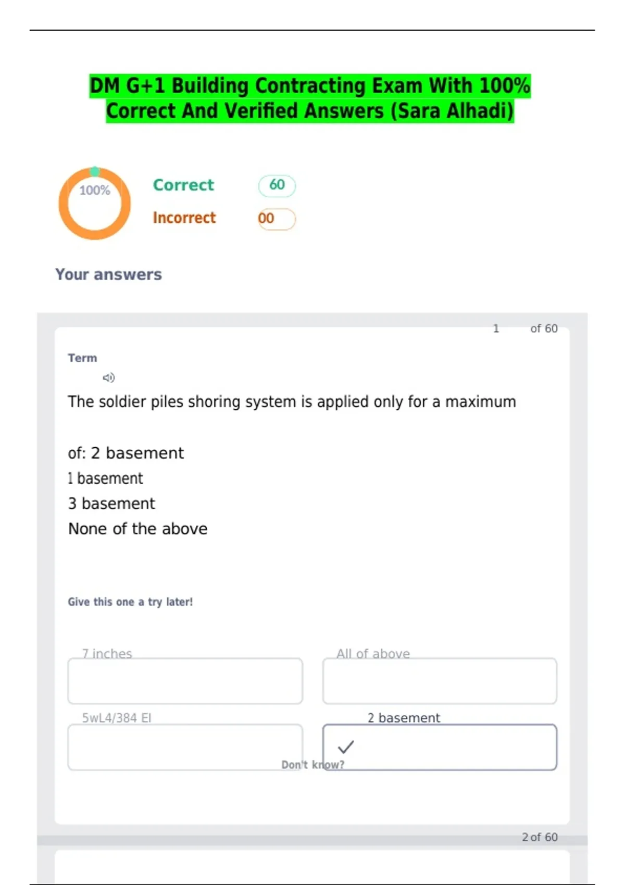The width and height of the screenshot is (625, 885).
Task: Click the 1 of 60 card counter
Action: (525, 328)
